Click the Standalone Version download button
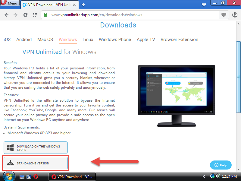 click(36, 163)
